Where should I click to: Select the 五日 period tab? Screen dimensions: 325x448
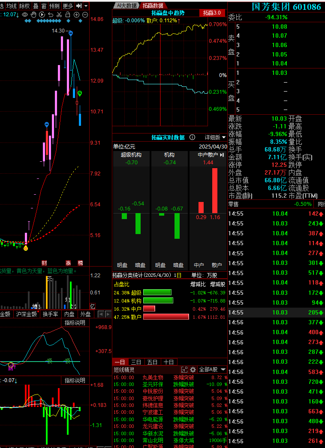[153, 362]
